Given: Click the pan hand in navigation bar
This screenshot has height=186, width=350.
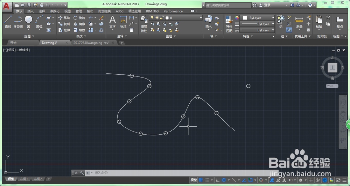Looking at the screenshot, I should pos(342,113).
